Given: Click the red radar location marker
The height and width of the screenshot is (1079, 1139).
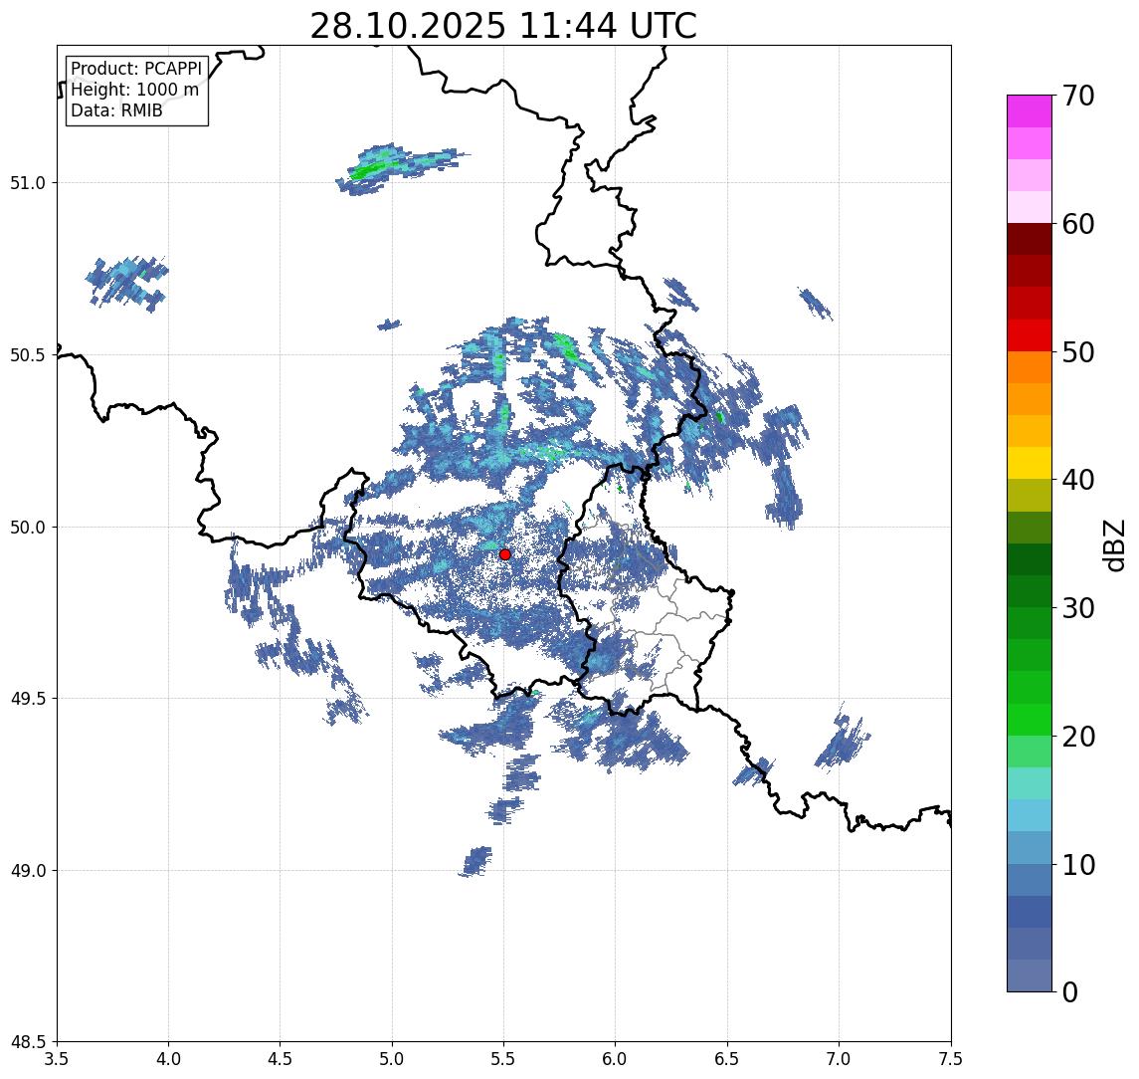Looking at the screenshot, I should pyautogui.click(x=505, y=554).
